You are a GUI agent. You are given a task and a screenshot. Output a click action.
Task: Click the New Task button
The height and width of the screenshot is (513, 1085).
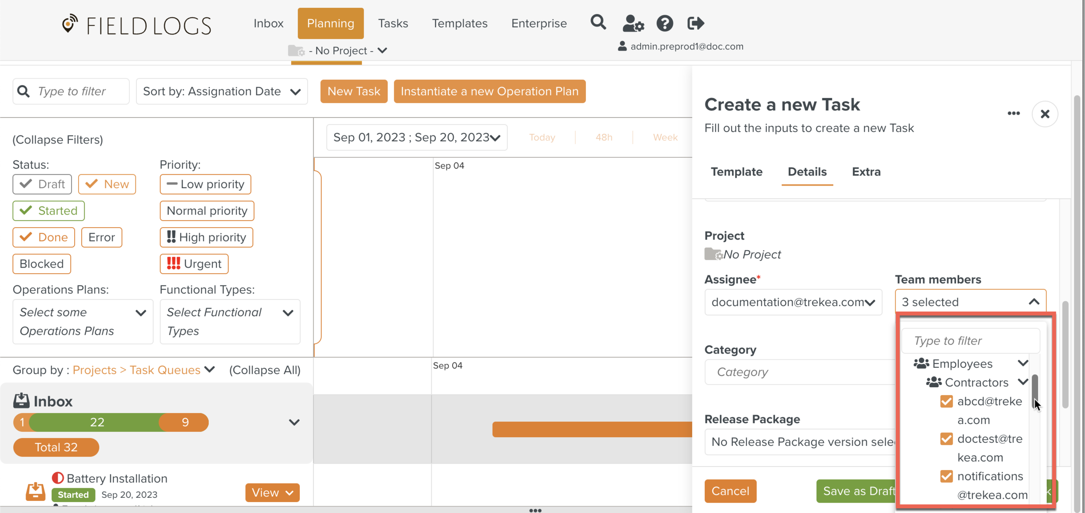354,91
